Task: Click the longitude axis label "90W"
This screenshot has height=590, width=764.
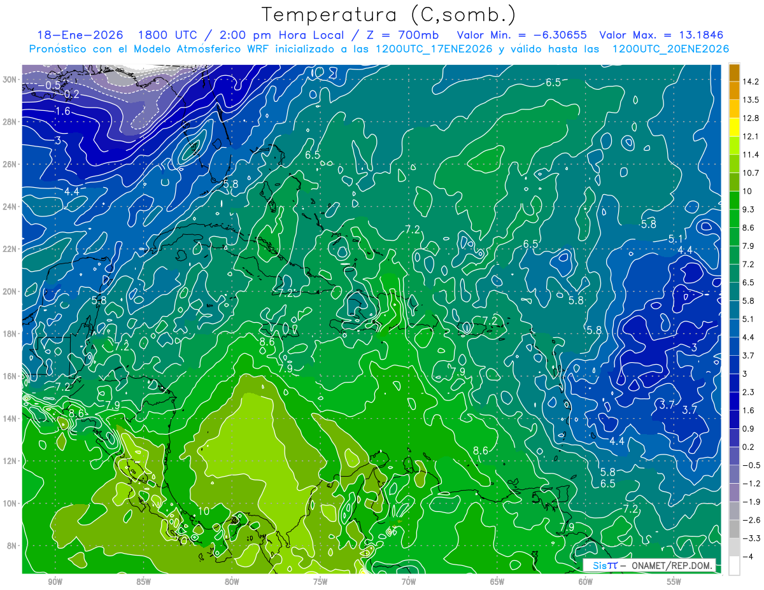Action: tap(55, 582)
